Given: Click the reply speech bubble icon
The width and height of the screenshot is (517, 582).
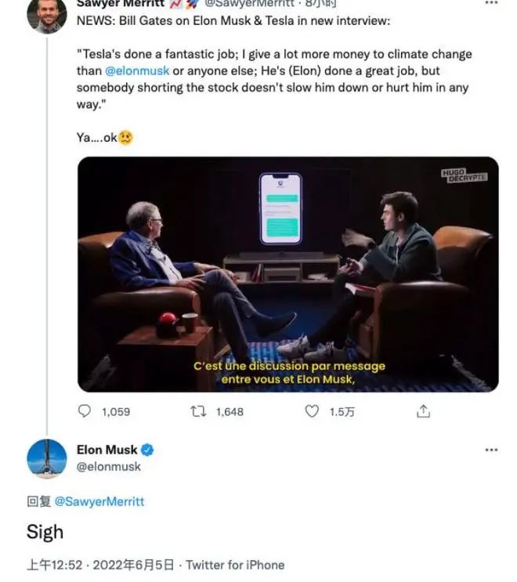Looking at the screenshot, I should point(85,411).
